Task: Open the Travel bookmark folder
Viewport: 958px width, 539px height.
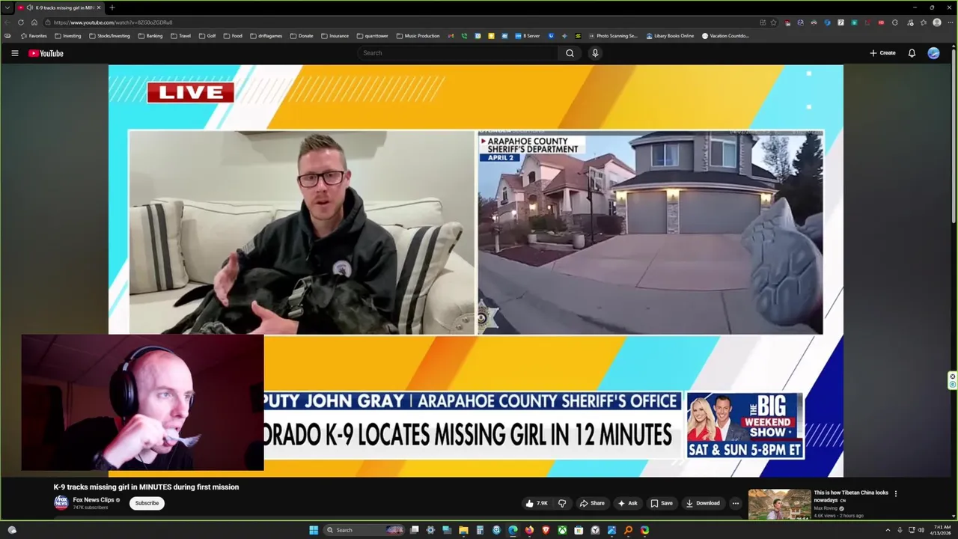Action: pyautogui.click(x=180, y=36)
